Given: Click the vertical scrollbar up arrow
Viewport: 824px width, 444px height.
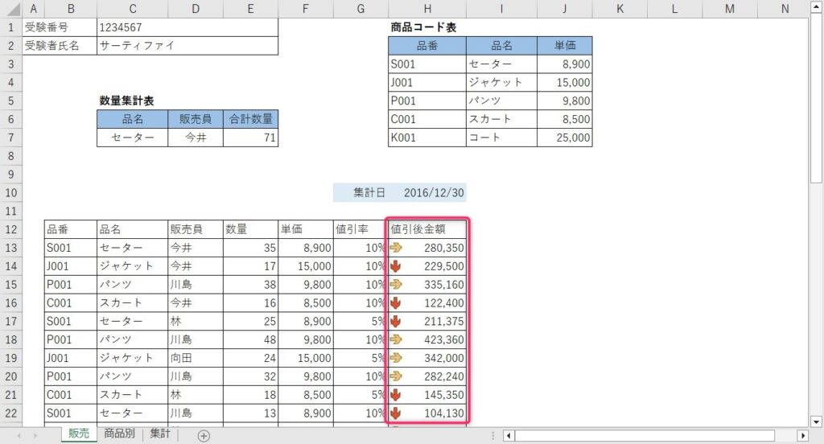Looking at the screenshot, I should pos(816,7).
